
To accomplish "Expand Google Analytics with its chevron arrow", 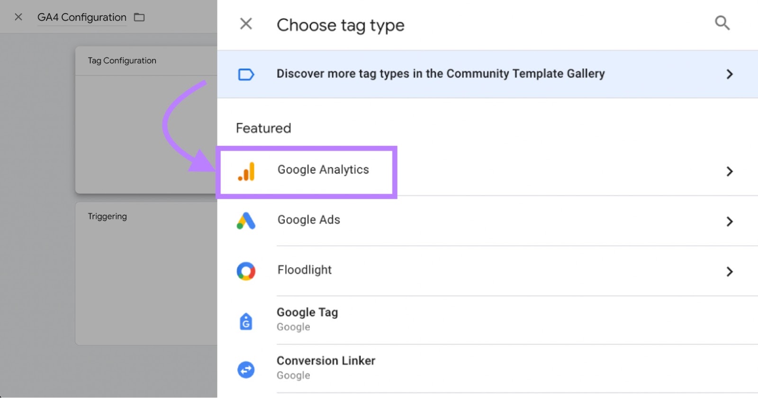I will pos(729,171).
